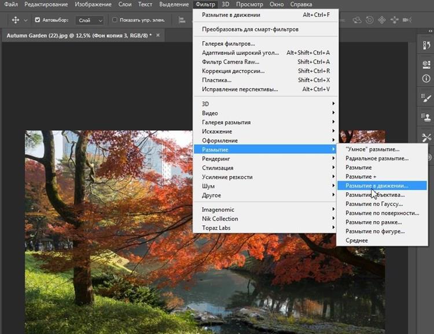
Task: Close the Autumn Garden (22).jpg document tab
Action: pos(158,35)
